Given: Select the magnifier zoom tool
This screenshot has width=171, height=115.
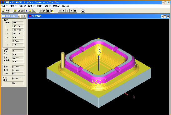Looking at the screenshot, I should click(x=30, y=11).
